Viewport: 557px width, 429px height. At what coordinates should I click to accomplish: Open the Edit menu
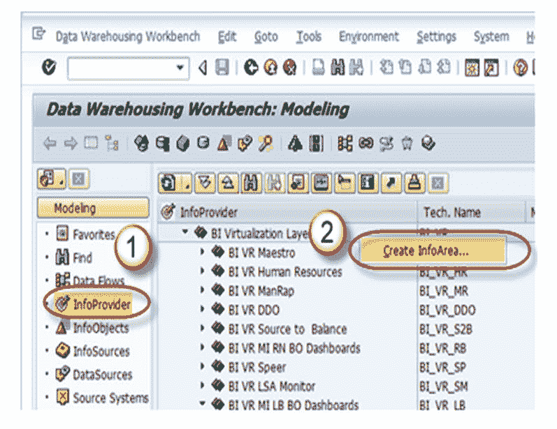coord(227,36)
